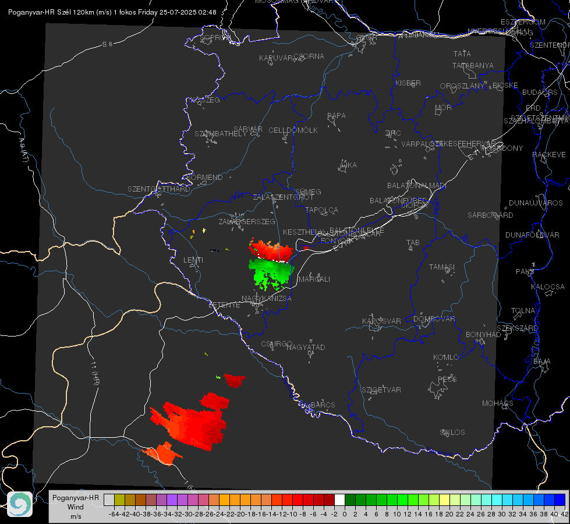Screen dimensions: 570x524
Task: Click the '-64' legend value
Action: 114,514
